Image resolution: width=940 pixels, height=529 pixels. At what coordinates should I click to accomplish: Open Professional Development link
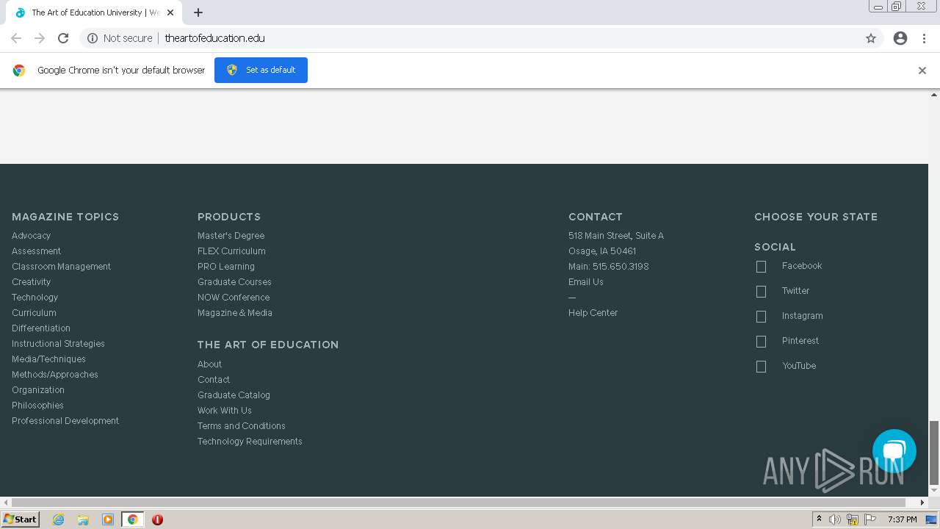point(65,421)
